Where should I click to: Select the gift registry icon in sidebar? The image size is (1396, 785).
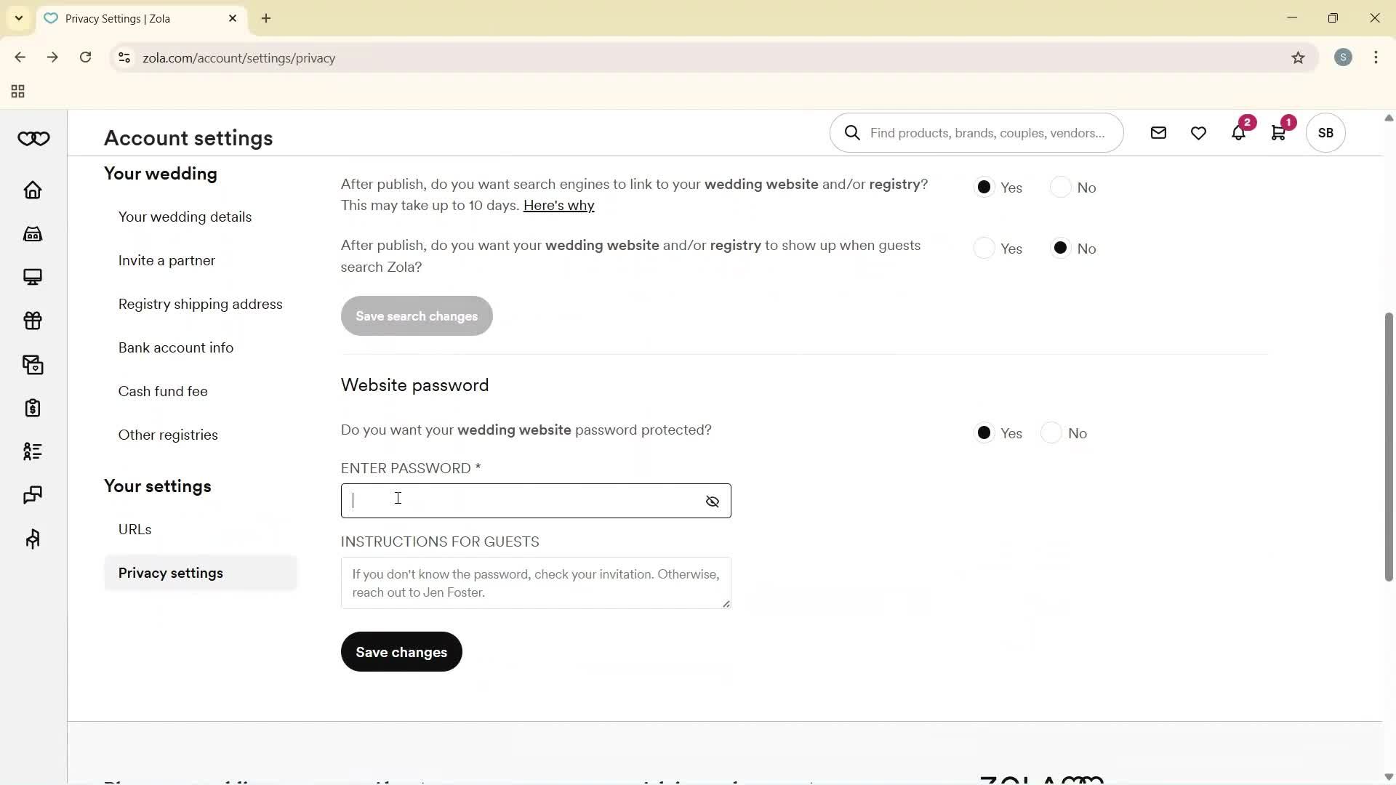(x=32, y=321)
